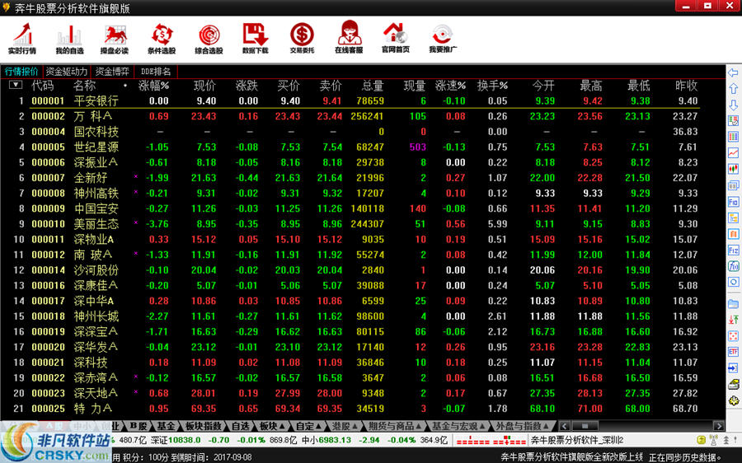Viewport: 742px width, 463px height.
Task: Open 实时行情 real-time quotes toolbar icon
Action: point(22,38)
